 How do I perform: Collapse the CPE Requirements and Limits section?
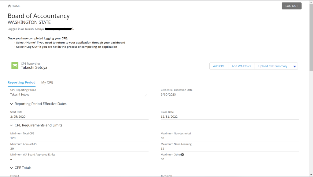[x=11, y=125]
